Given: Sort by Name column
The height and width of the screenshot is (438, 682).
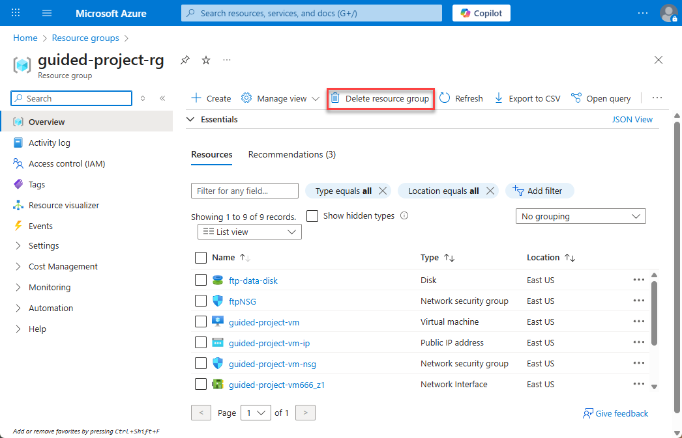Looking at the screenshot, I should [x=231, y=258].
